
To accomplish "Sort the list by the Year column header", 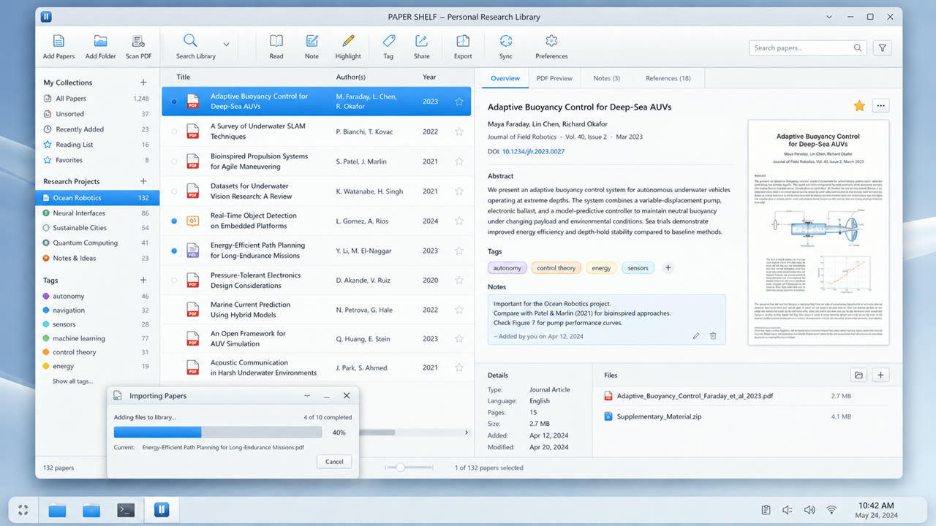I will tap(429, 77).
